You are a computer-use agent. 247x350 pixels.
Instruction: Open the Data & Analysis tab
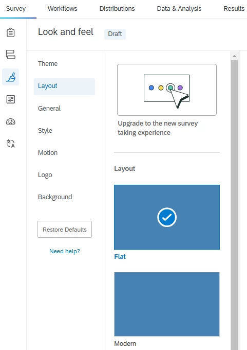(x=179, y=8)
